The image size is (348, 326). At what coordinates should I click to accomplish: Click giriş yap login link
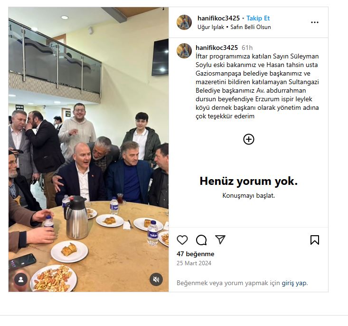[x=294, y=283]
